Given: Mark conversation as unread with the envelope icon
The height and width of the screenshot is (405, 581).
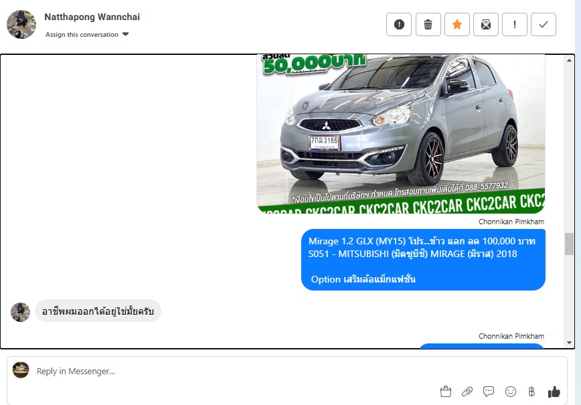Looking at the screenshot, I should coord(486,25).
